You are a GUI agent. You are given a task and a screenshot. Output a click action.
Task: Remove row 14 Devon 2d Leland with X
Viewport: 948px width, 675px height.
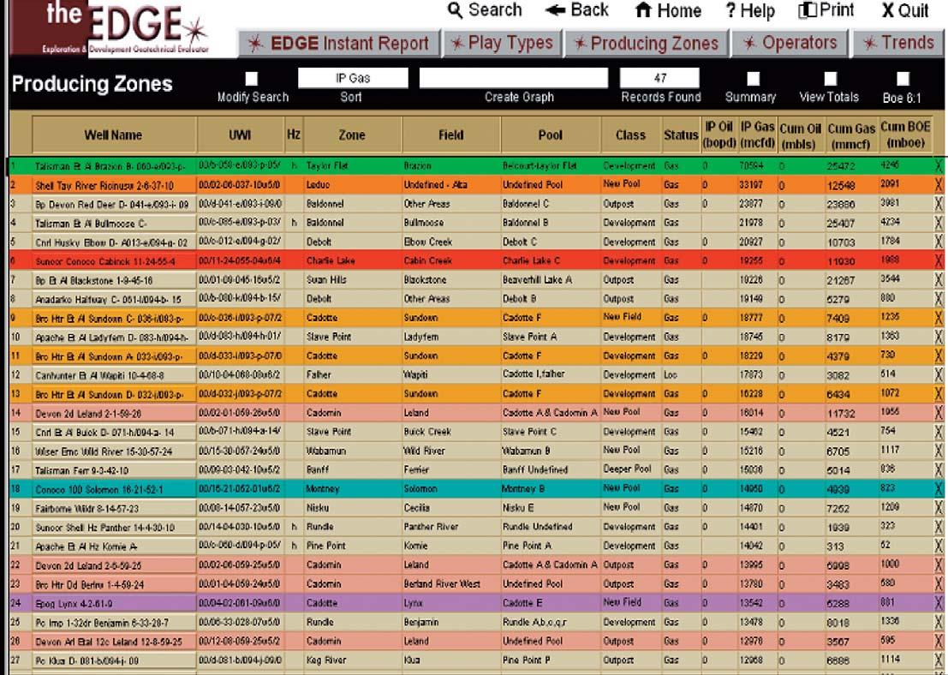coord(939,413)
